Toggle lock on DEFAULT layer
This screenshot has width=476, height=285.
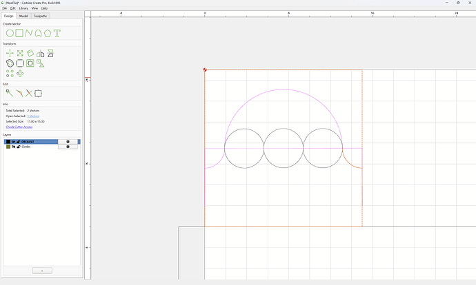click(x=18, y=142)
